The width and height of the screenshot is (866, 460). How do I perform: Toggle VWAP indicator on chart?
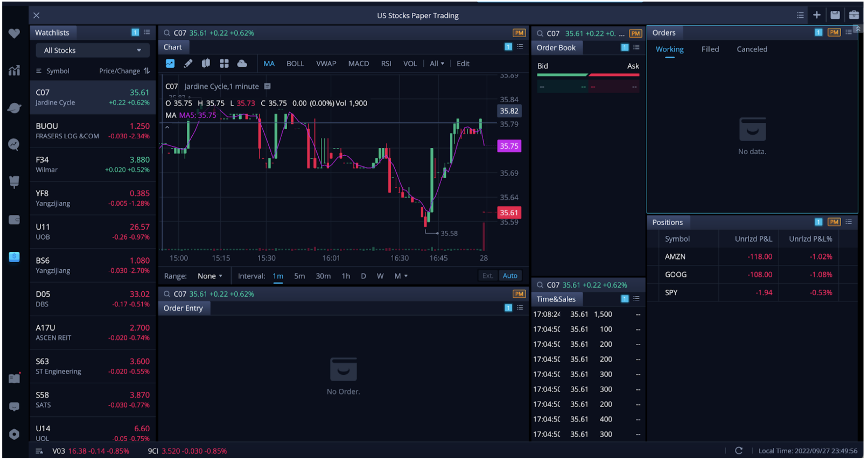(x=326, y=63)
